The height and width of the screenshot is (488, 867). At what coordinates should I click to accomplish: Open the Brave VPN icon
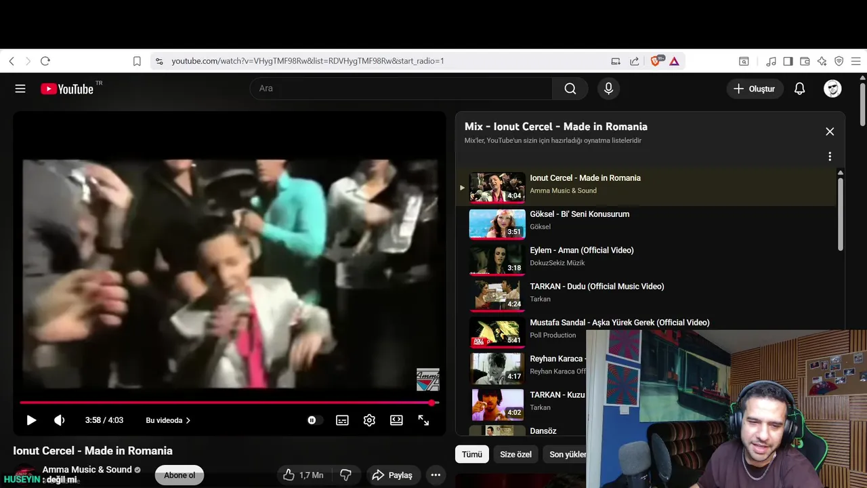coord(839,61)
